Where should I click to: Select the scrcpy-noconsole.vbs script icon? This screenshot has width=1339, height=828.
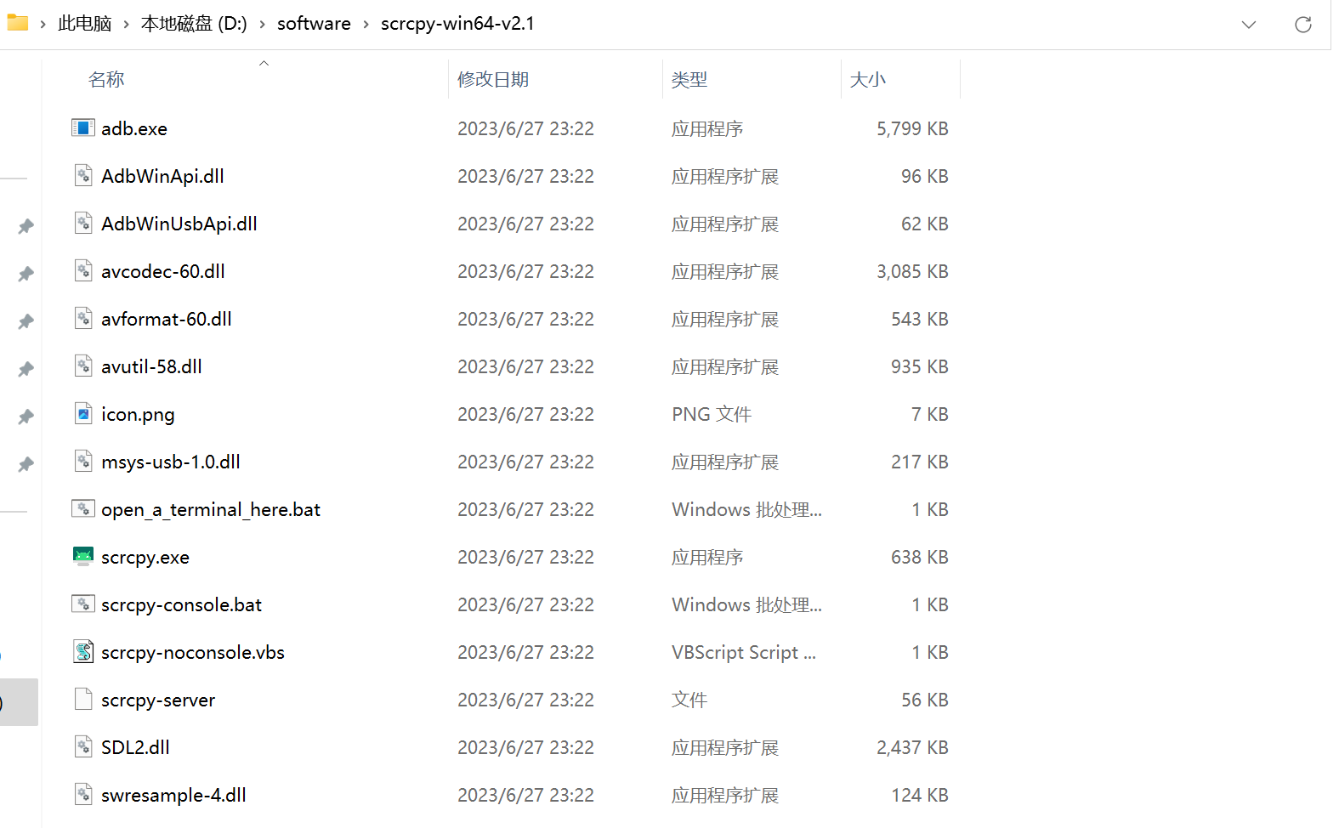point(82,652)
